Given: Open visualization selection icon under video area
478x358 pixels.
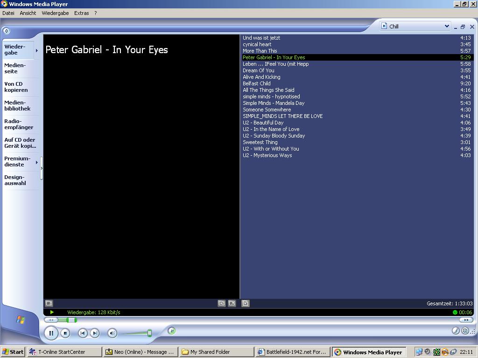Looking at the screenshot, I should pos(49,303).
